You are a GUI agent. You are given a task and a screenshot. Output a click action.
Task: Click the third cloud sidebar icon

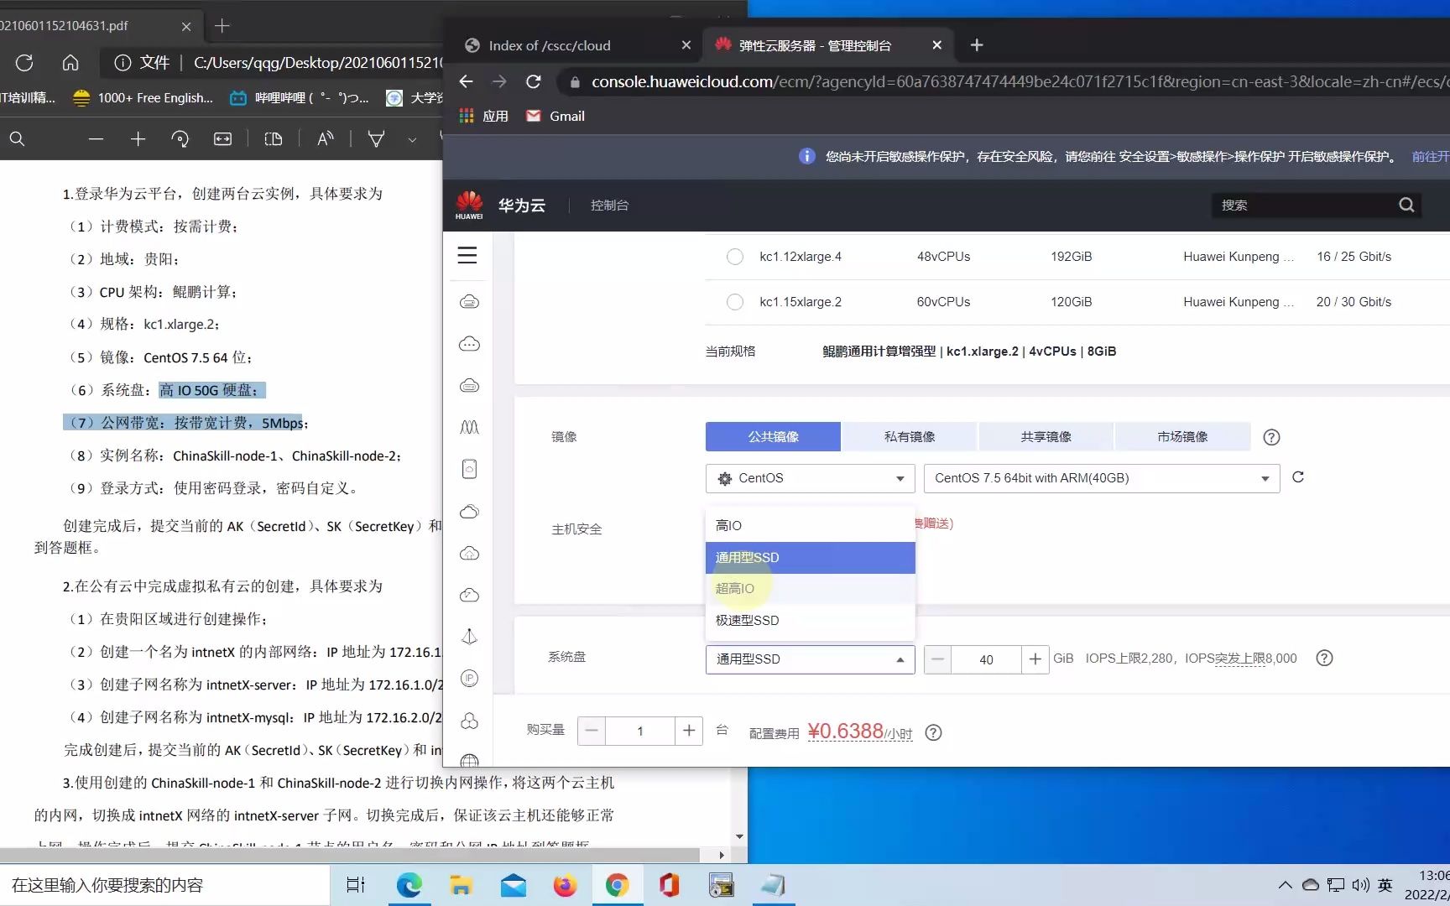470,385
